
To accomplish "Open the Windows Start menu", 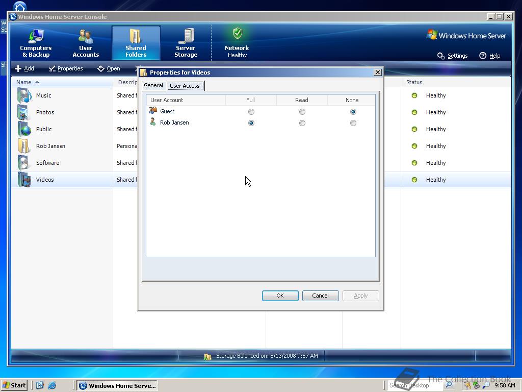I will pos(14,385).
